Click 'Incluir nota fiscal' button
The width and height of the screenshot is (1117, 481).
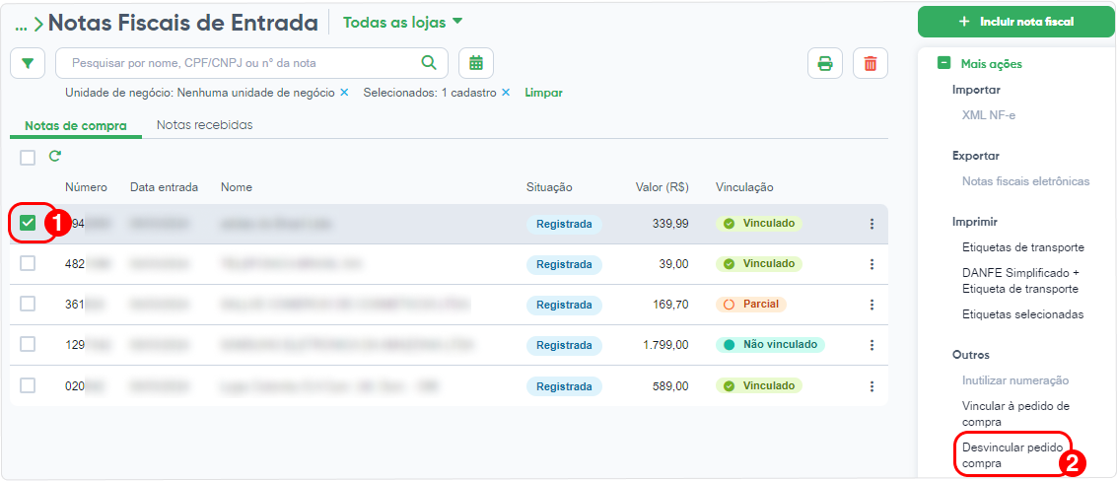tap(1016, 22)
